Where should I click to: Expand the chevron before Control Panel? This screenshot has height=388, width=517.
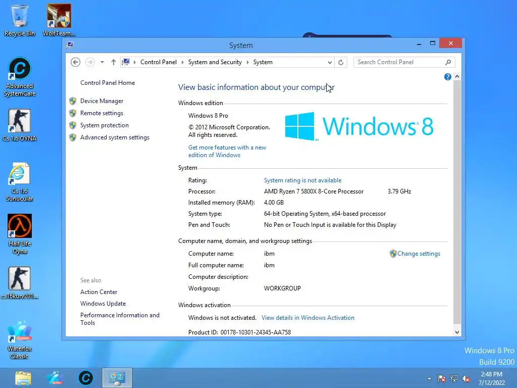[x=134, y=62]
